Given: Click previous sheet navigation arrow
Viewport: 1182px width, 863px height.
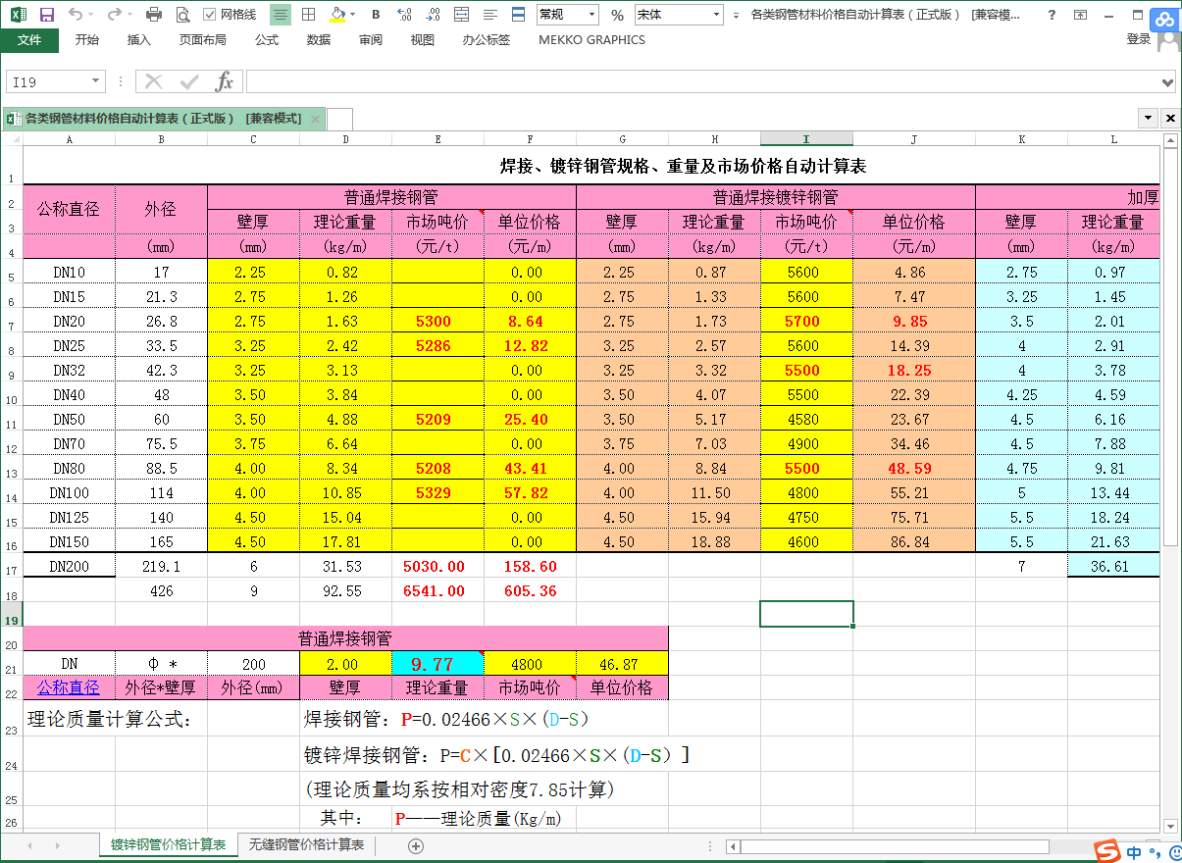Looking at the screenshot, I should click(29, 845).
